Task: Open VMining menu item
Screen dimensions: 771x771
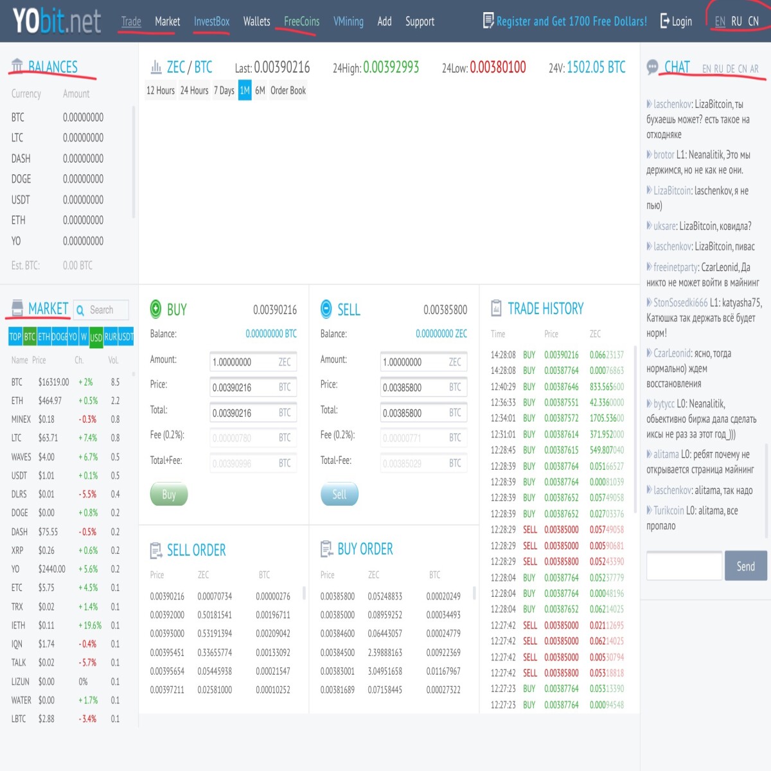Action: 348,21
